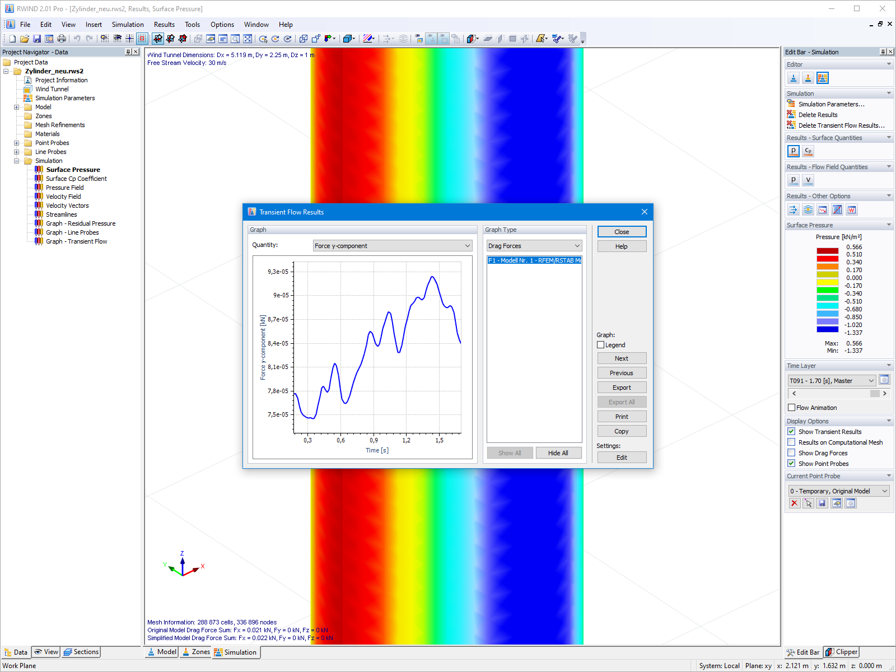Click the Next graph button
Screen dimensions: 896x672
(x=622, y=358)
